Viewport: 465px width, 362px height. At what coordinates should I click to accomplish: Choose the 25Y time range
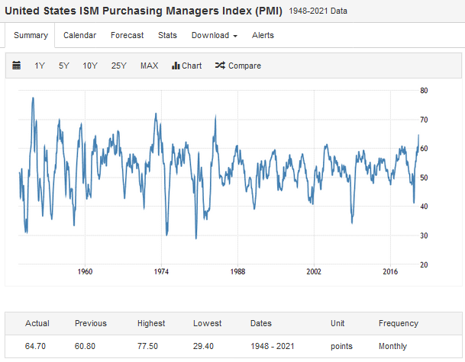tap(119, 66)
